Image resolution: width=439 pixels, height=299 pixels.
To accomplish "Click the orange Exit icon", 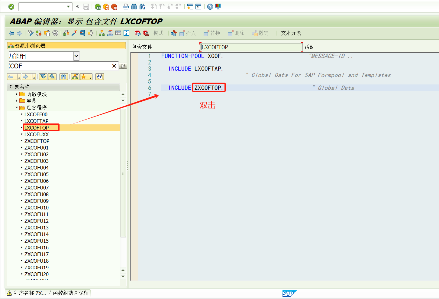I will (x=106, y=7).
